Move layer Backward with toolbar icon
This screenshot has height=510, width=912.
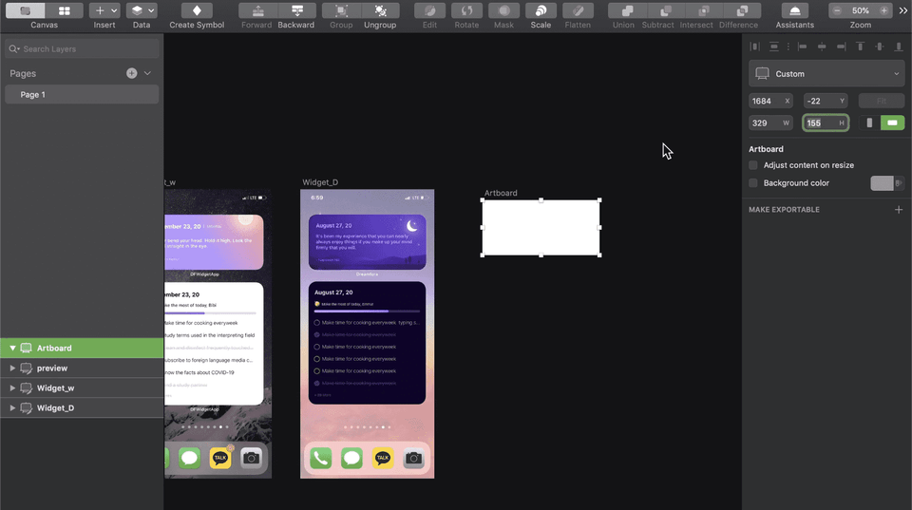coord(296,10)
